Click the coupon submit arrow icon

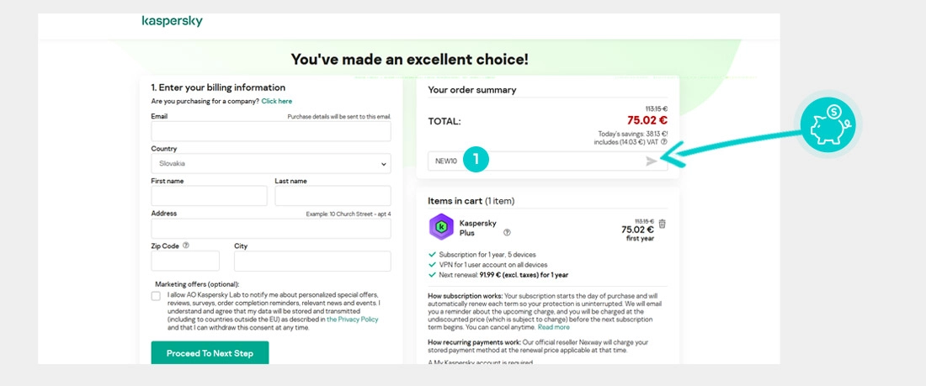point(652,161)
